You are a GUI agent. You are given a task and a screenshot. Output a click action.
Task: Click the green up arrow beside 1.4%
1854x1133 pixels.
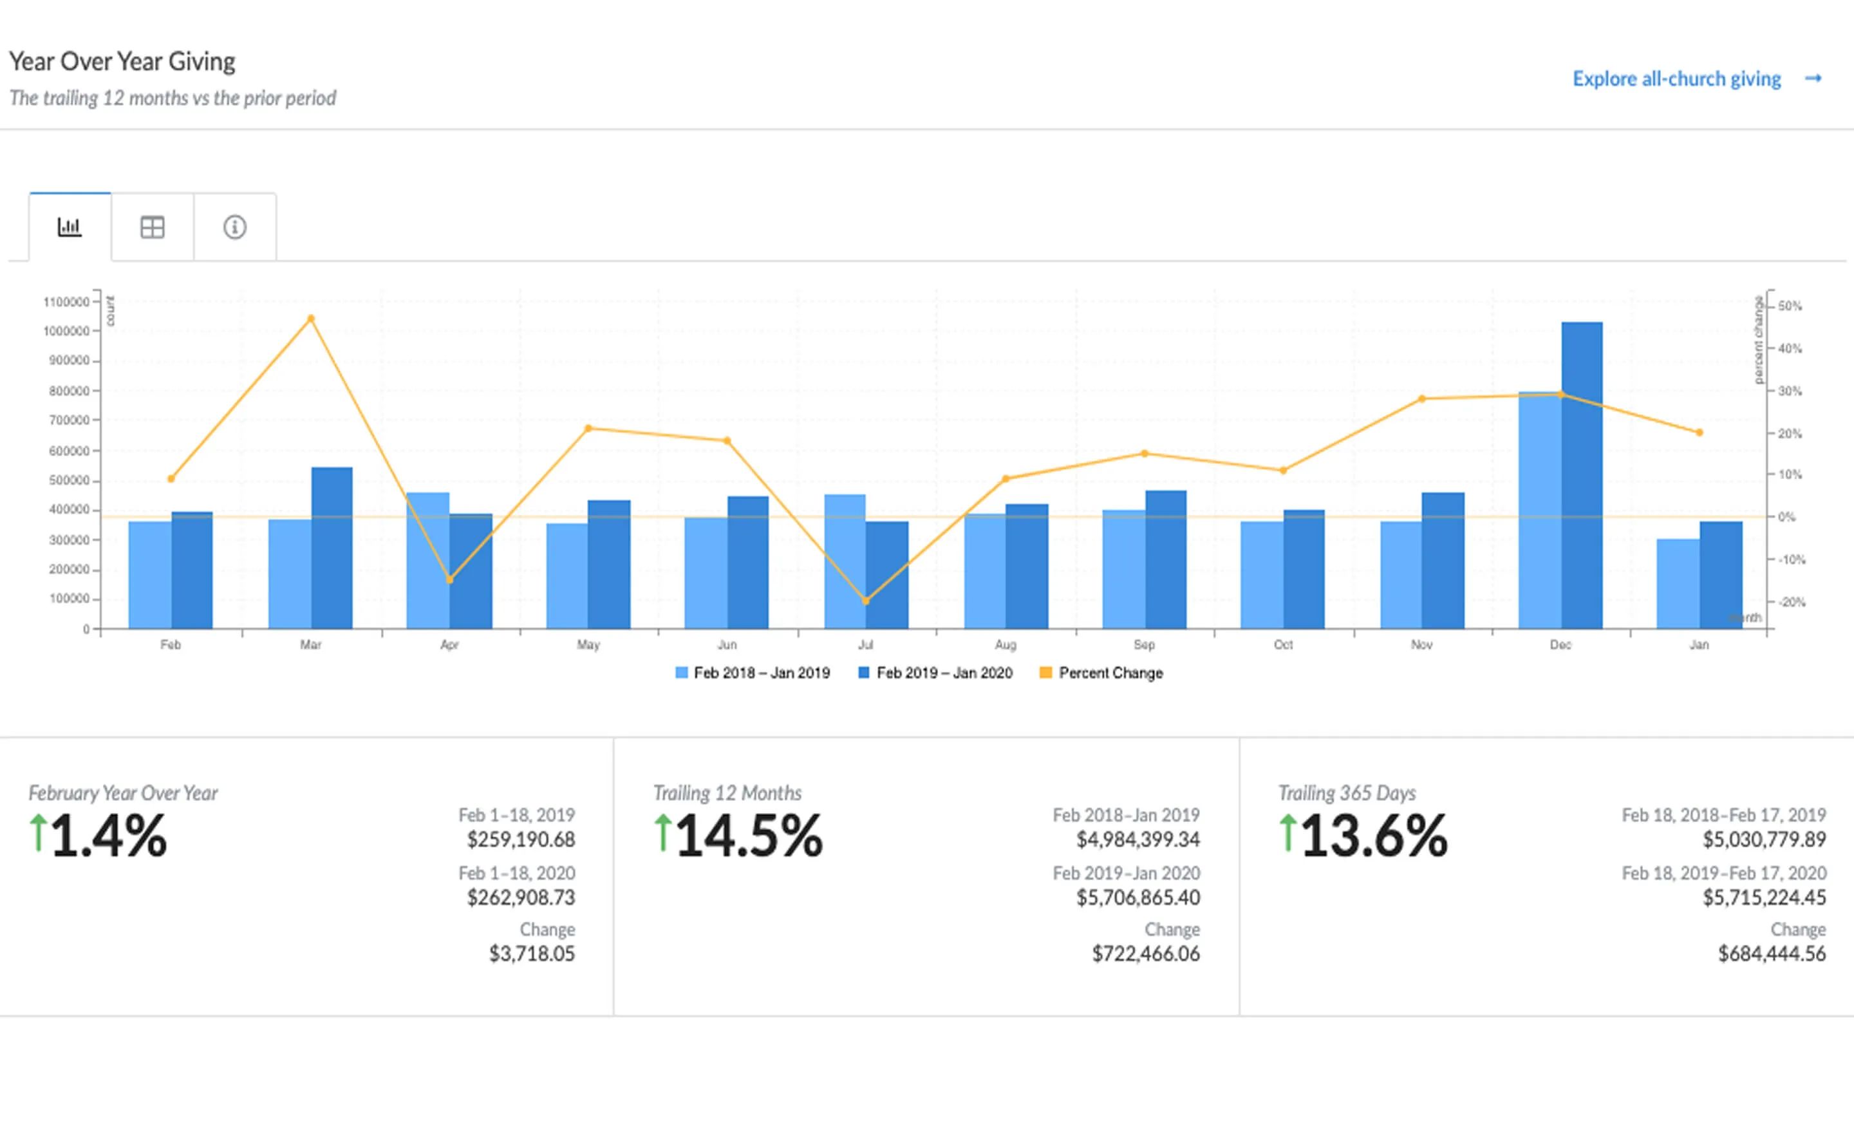pyautogui.click(x=37, y=834)
